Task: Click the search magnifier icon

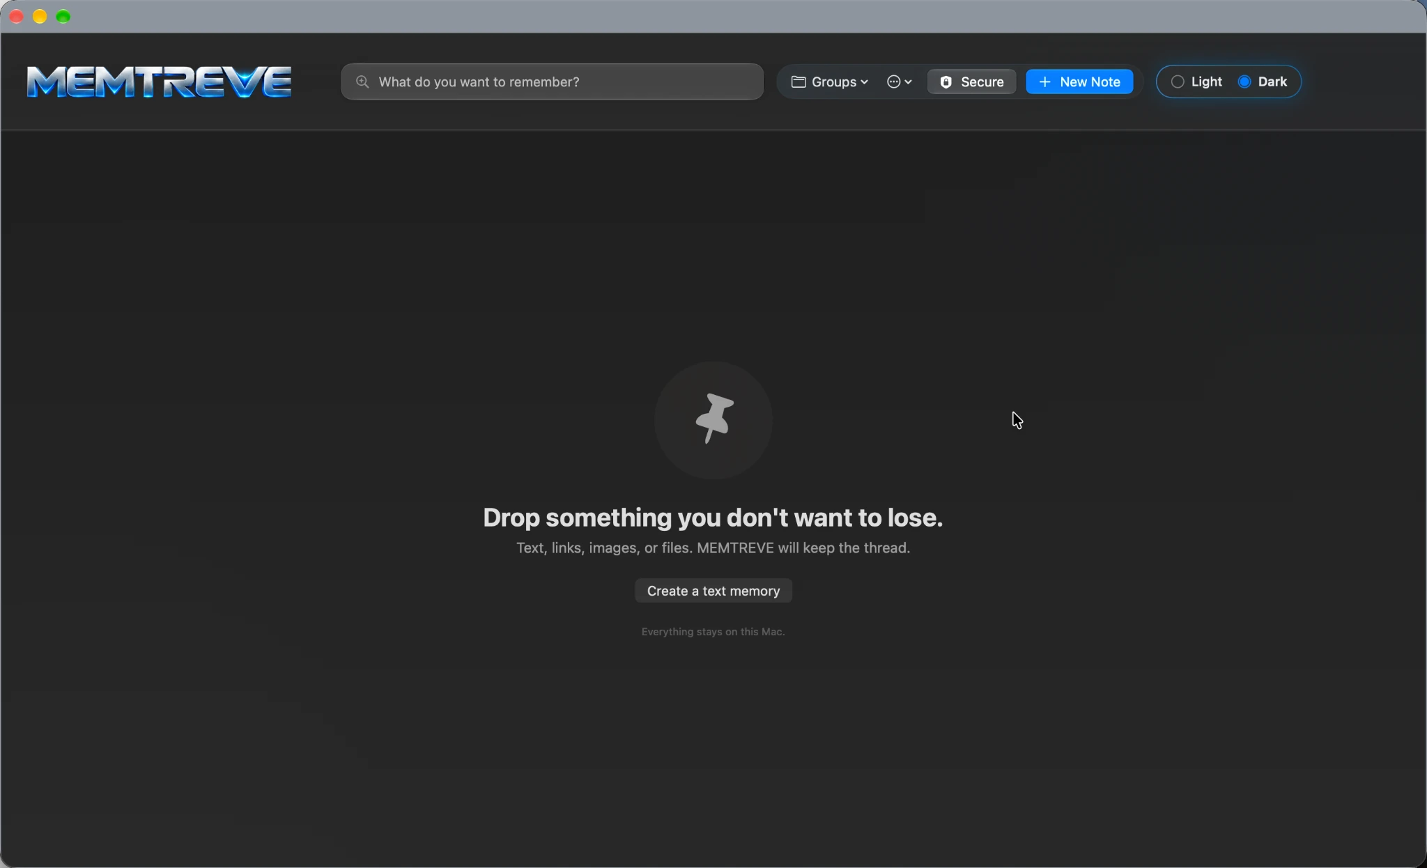Action: tap(362, 82)
